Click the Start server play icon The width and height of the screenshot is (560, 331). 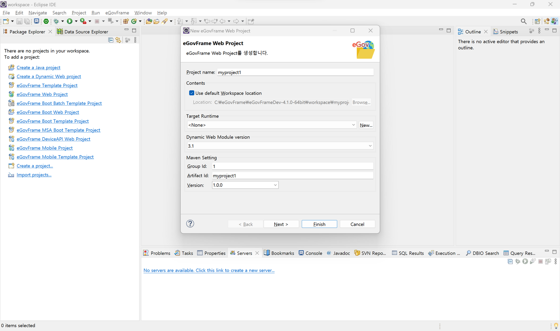click(525, 261)
